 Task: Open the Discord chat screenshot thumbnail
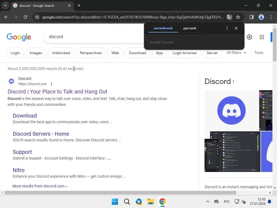232,152
